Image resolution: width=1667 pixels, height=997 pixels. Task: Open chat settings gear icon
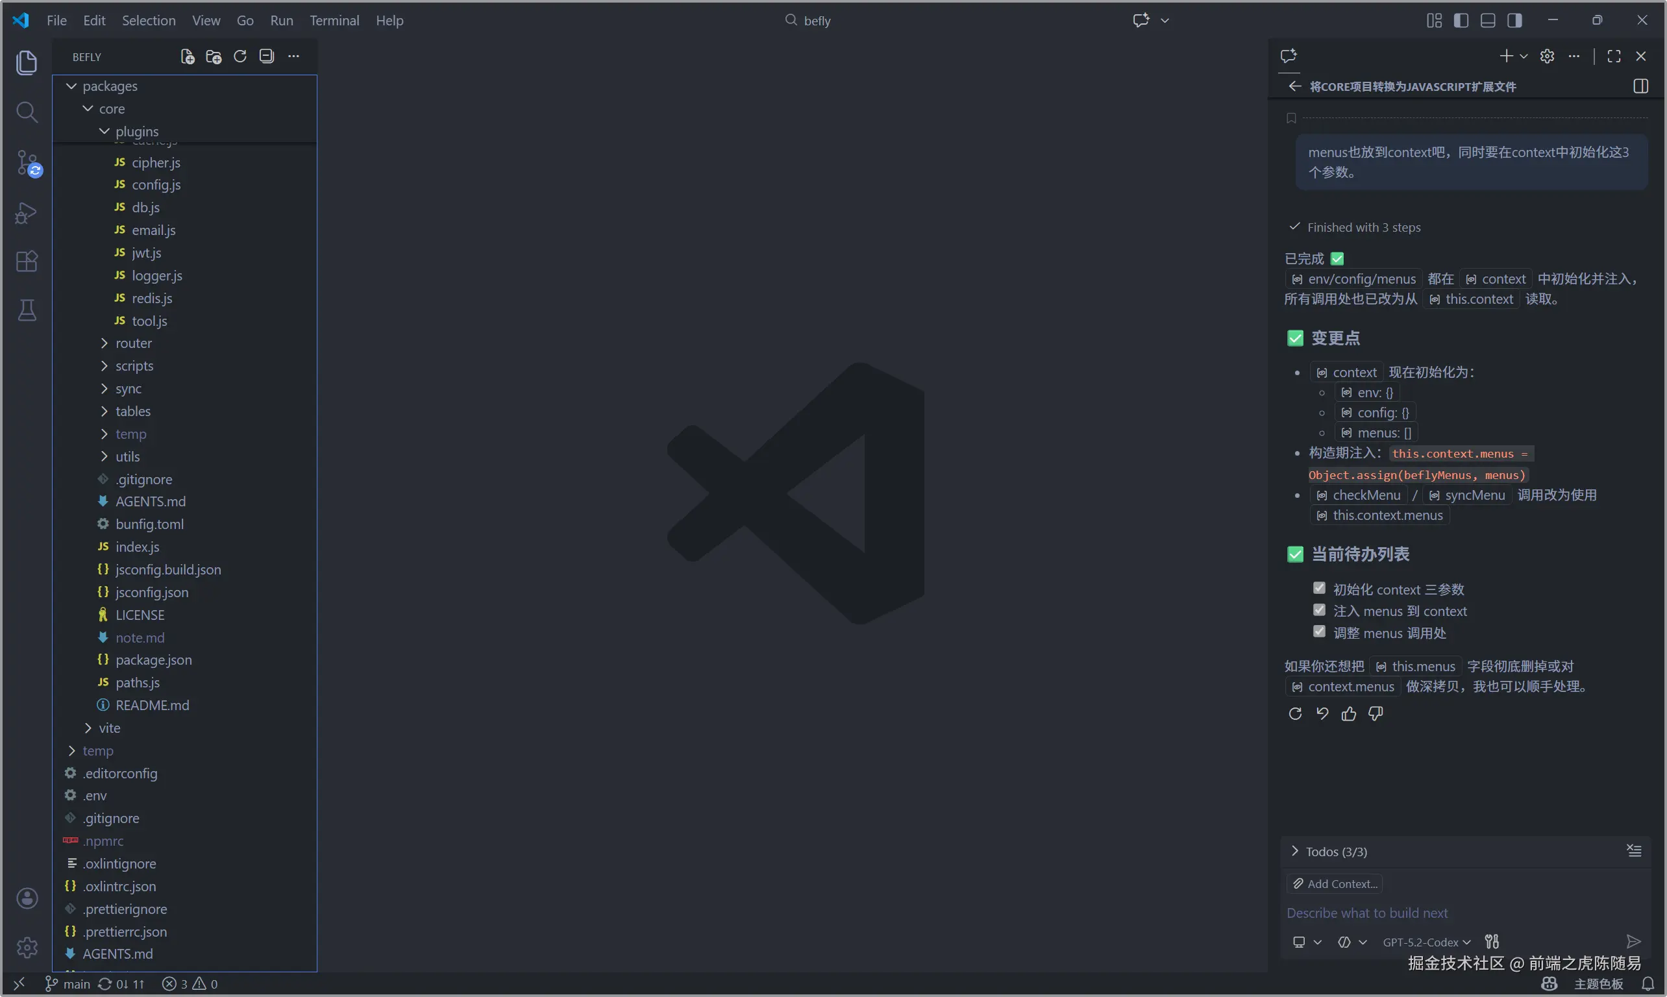coord(1547,56)
